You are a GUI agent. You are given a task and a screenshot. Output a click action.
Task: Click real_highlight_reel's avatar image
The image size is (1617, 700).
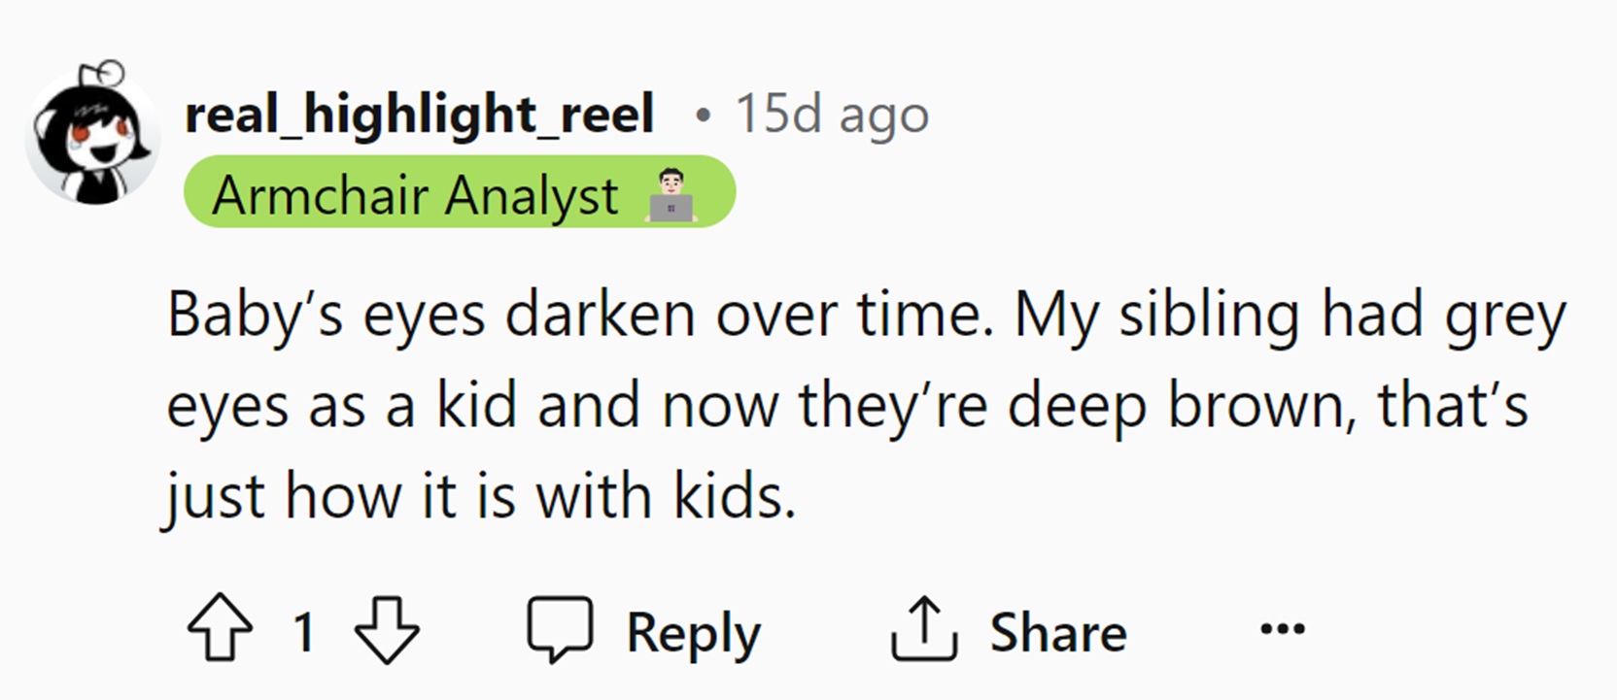93,134
